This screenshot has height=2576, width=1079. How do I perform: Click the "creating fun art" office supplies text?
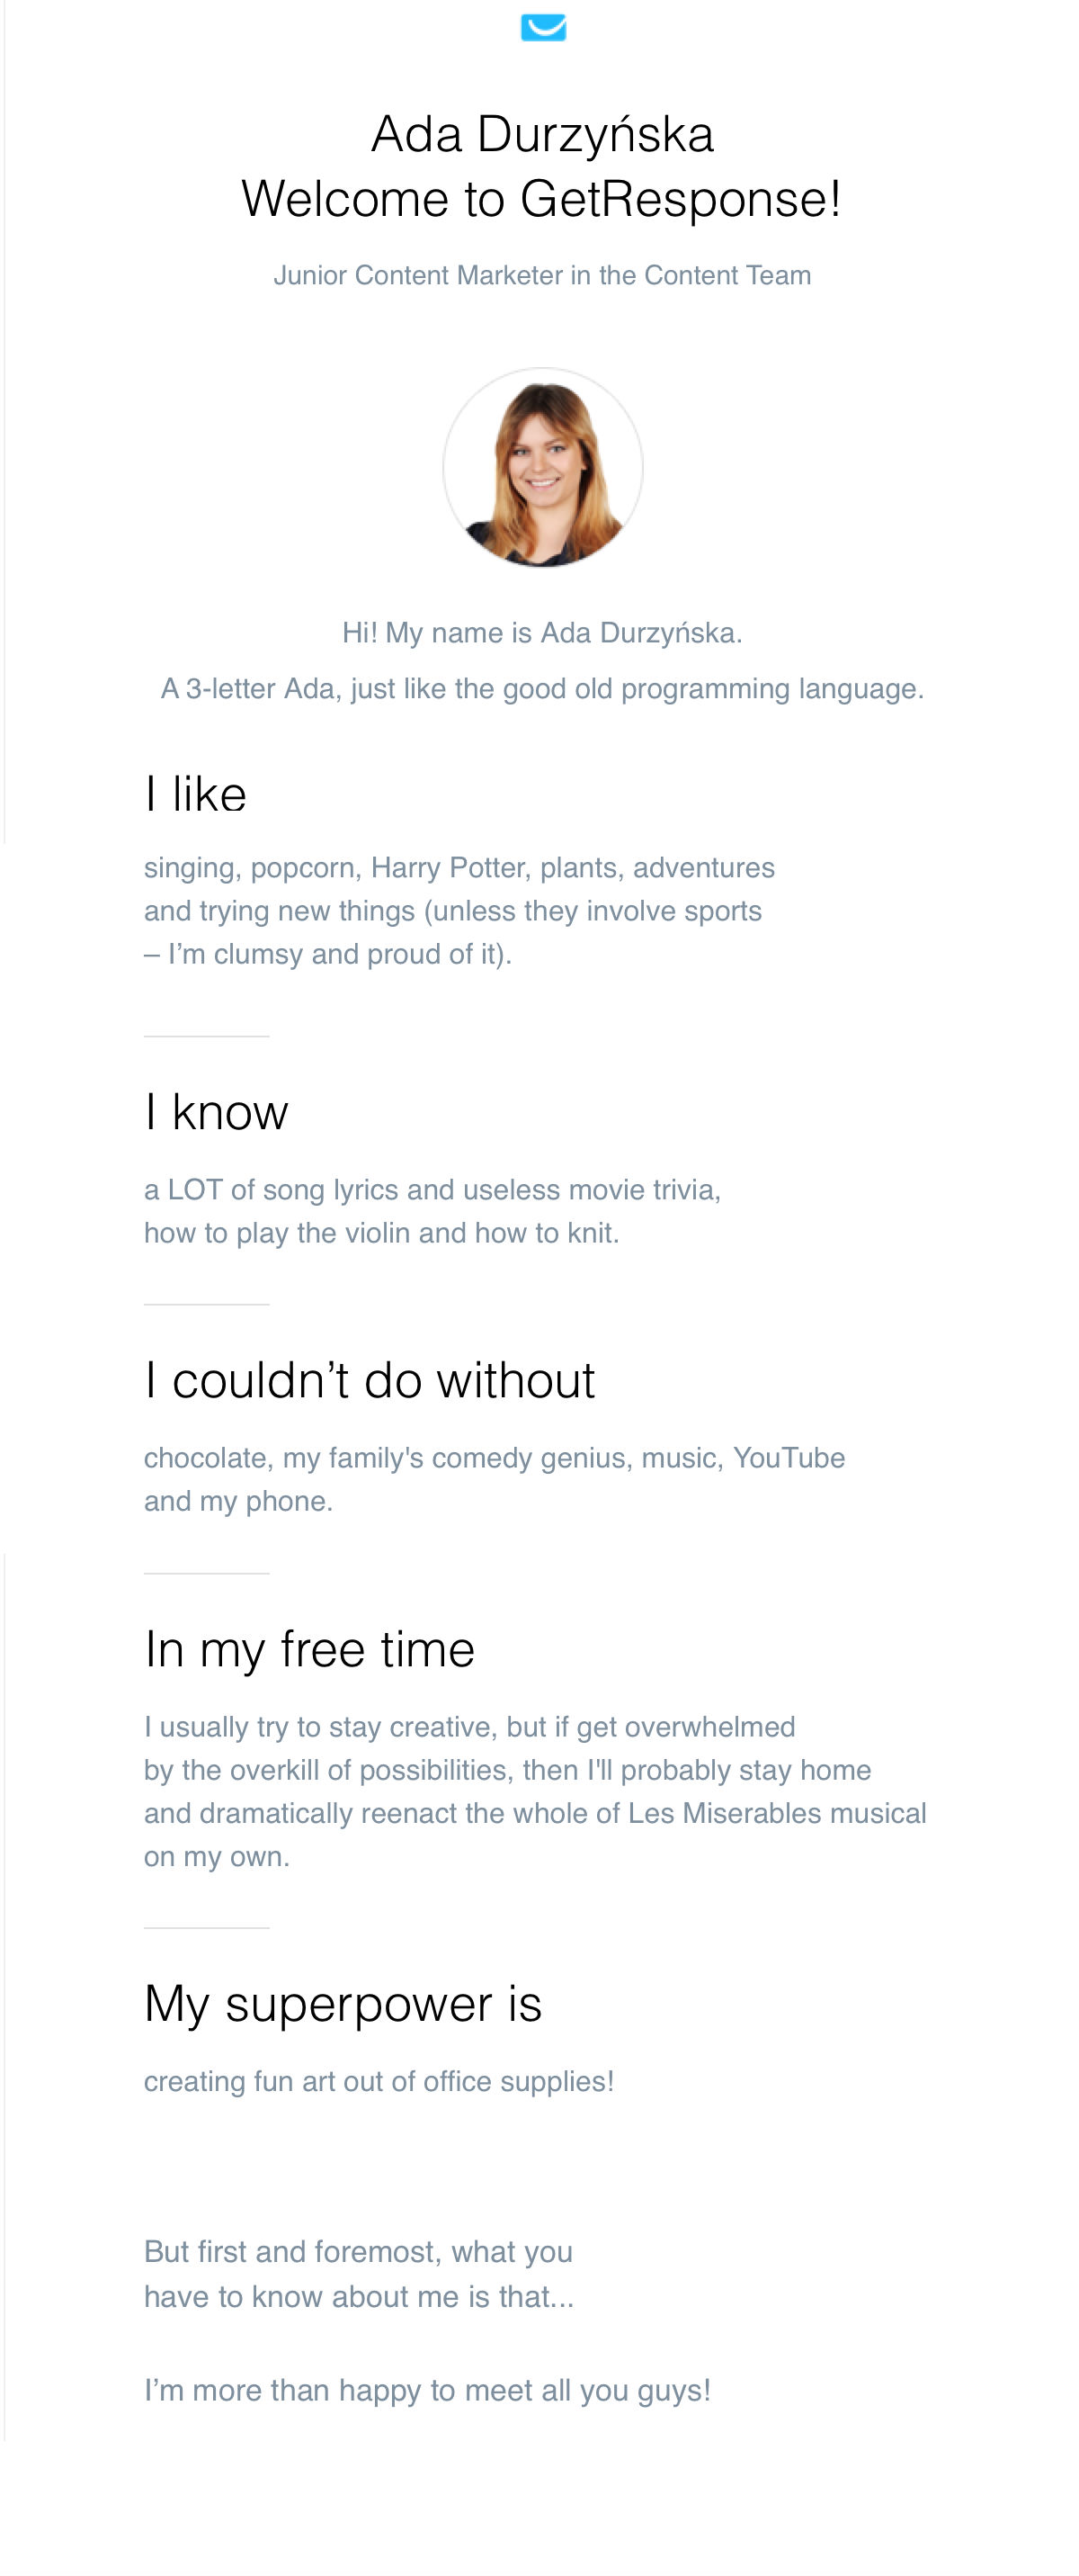coord(379,2081)
